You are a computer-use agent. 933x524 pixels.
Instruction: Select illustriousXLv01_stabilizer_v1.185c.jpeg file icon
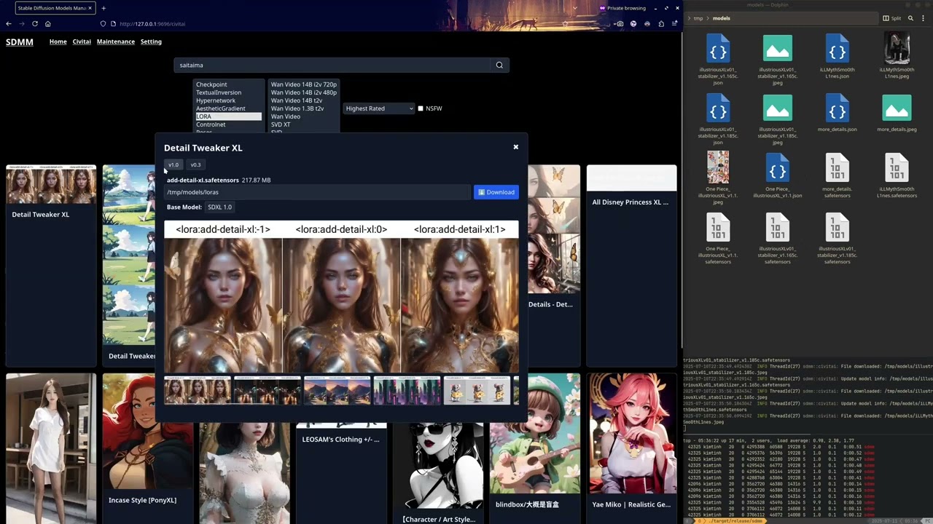click(778, 108)
